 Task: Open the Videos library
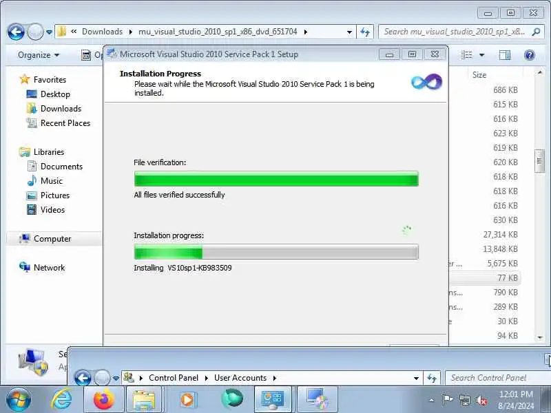53,210
